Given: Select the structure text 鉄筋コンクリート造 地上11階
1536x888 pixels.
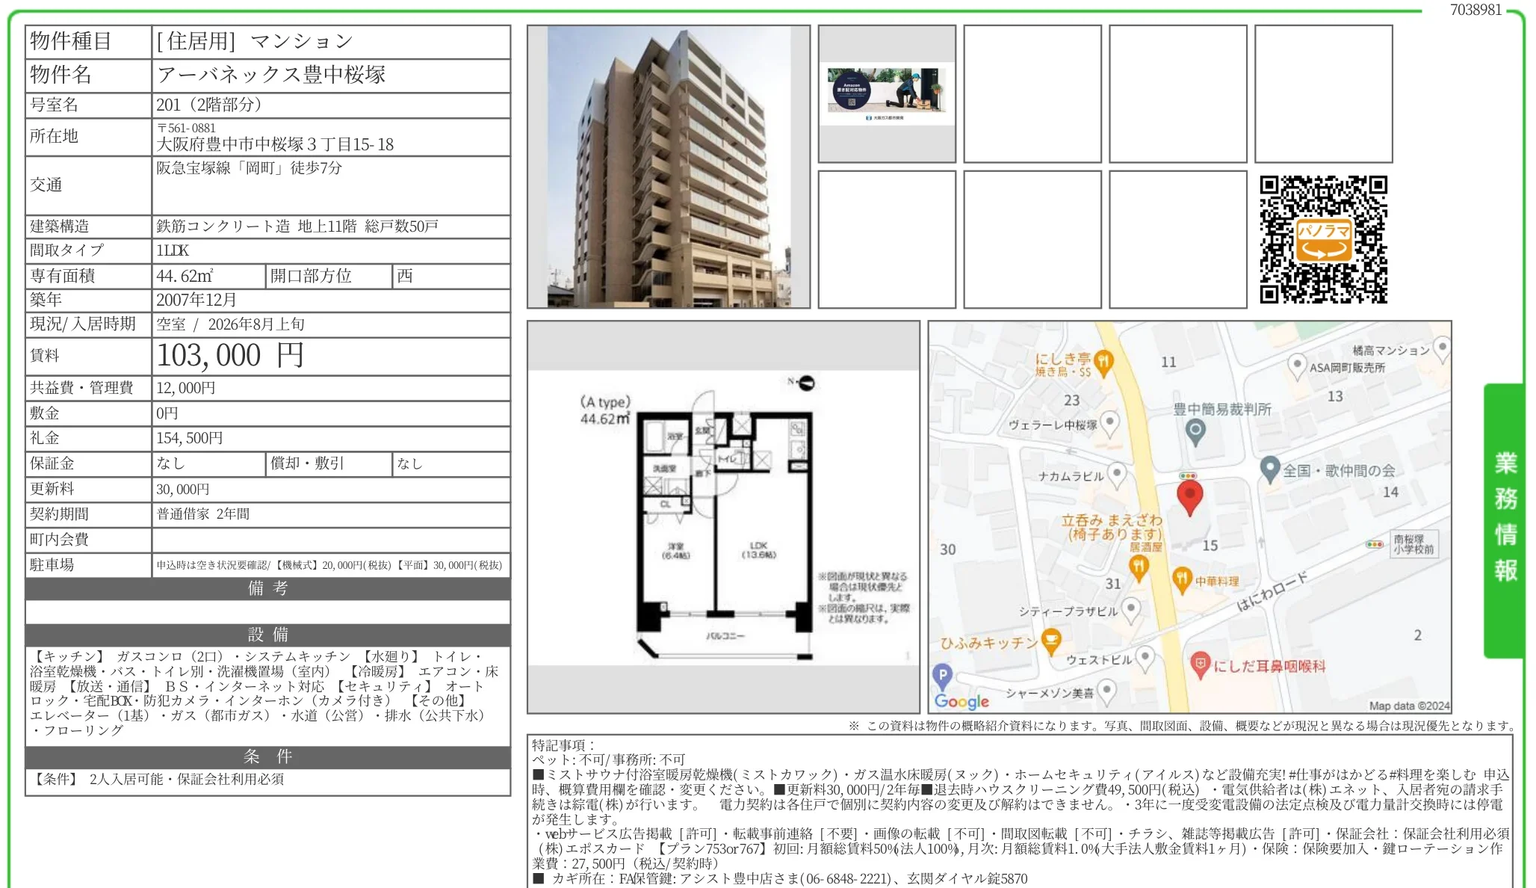Looking at the screenshot, I should click(256, 226).
